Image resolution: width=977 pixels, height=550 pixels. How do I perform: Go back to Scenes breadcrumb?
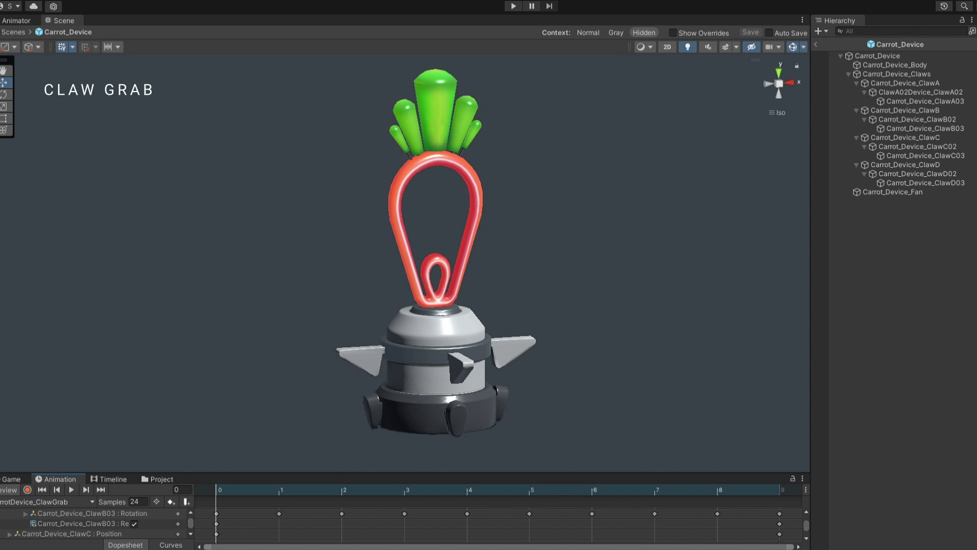click(x=13, y=32)
